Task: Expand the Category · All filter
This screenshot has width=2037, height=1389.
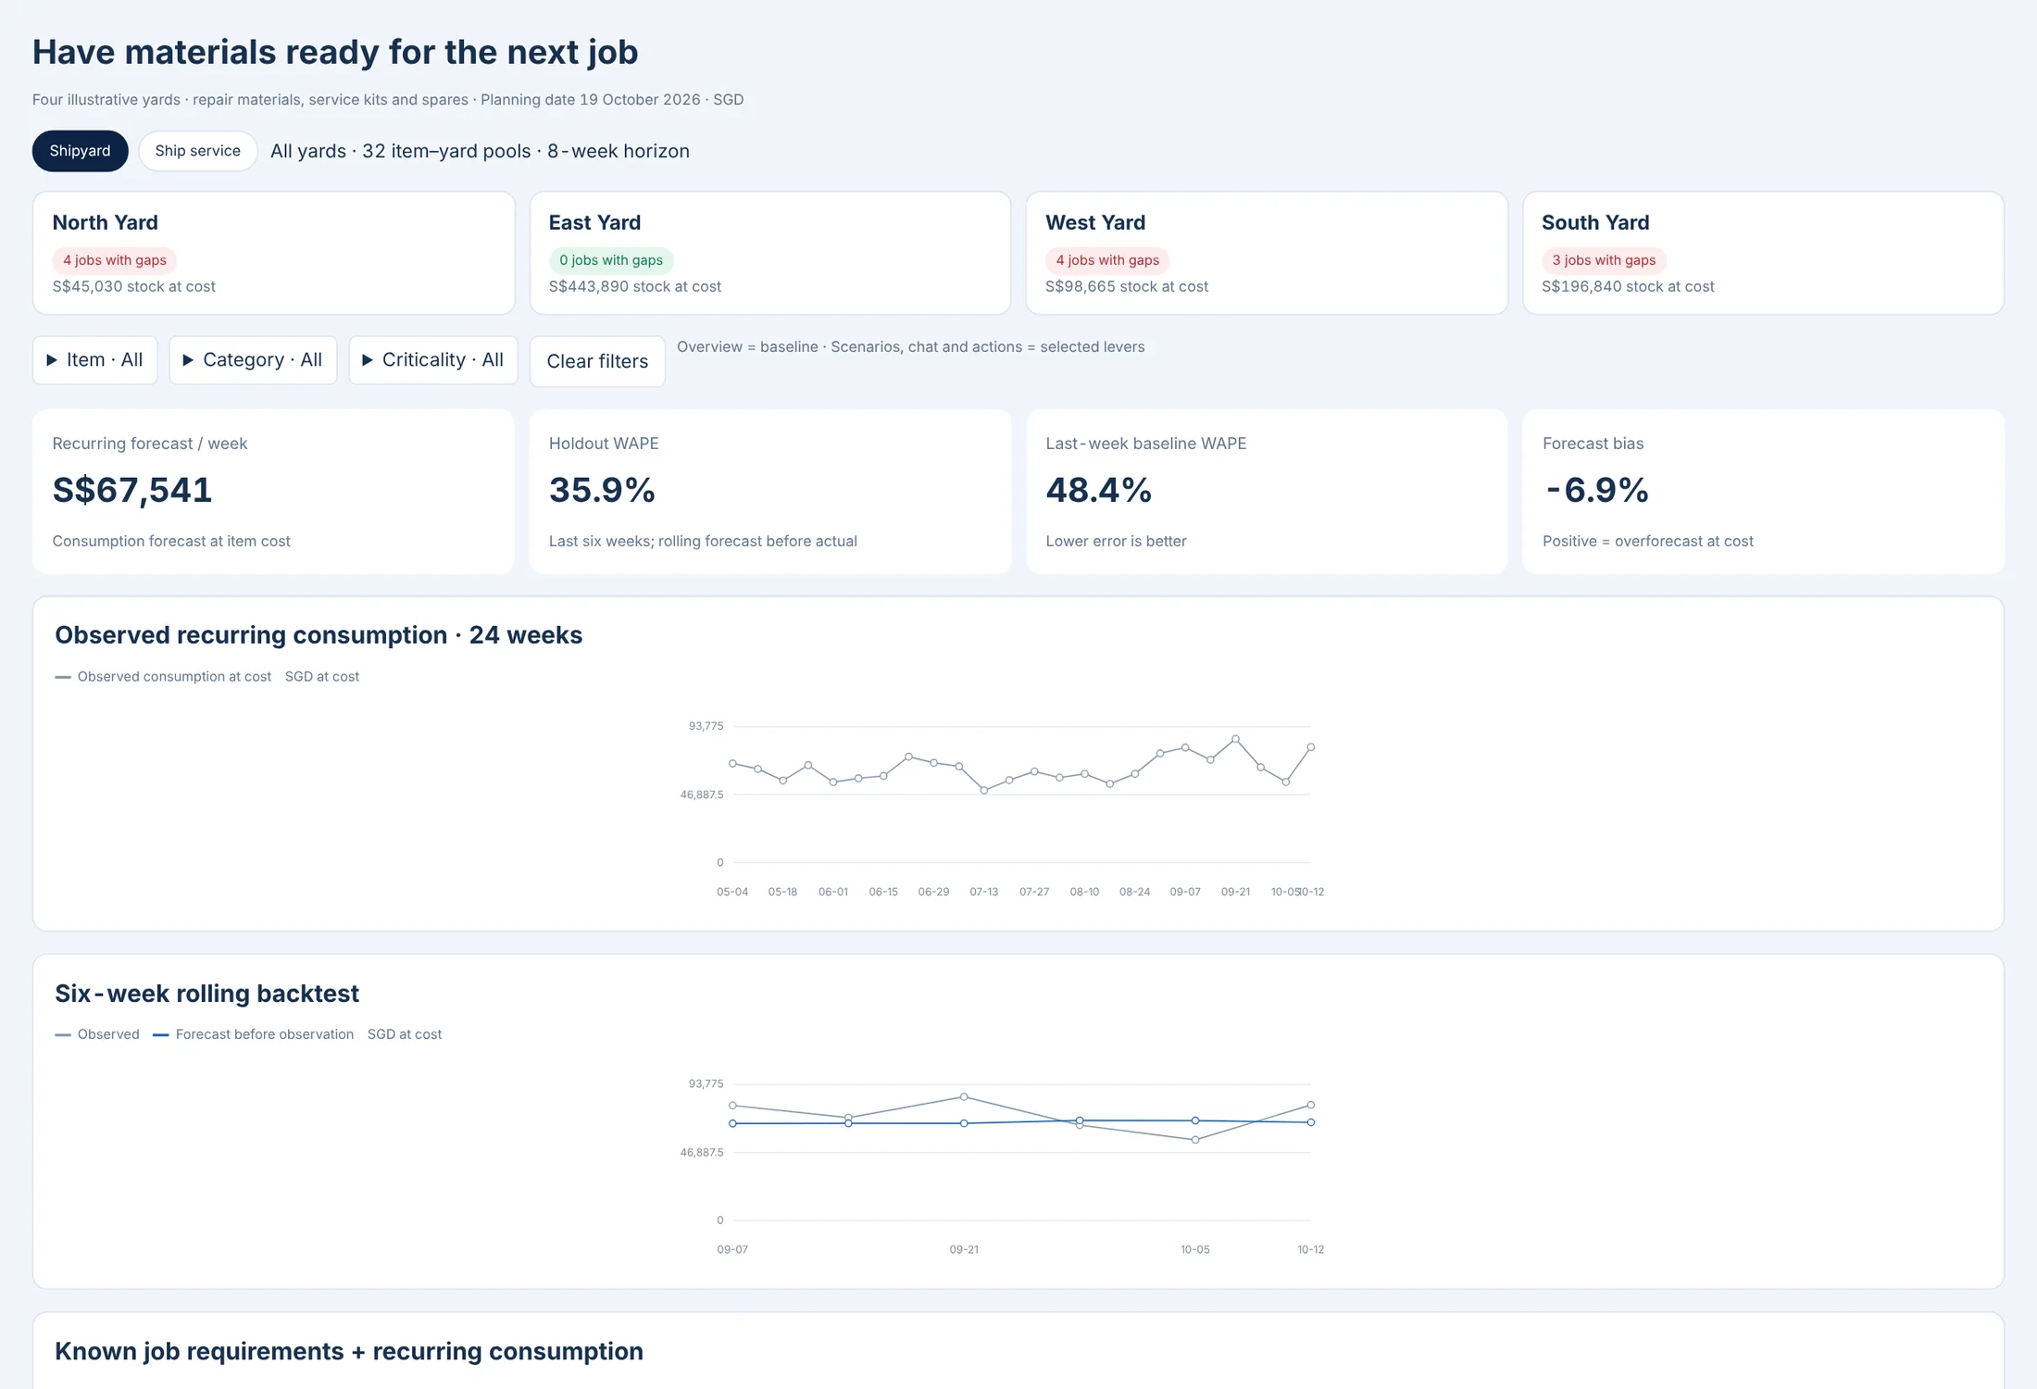Action: tap(253, 360)
